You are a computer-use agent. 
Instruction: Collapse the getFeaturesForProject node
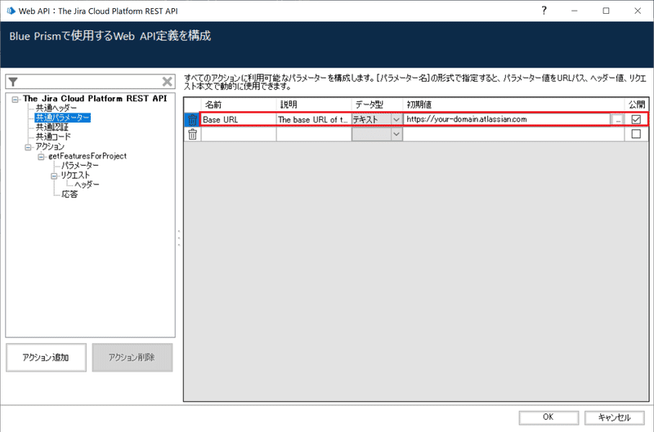click(x=41, y=157)
